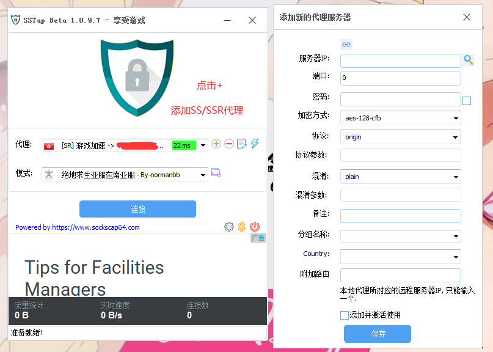Image resolution: width=493 pixels, height=352 pixels.
Task: Click the blue 连接 connect button
Action: coord(137,209)
